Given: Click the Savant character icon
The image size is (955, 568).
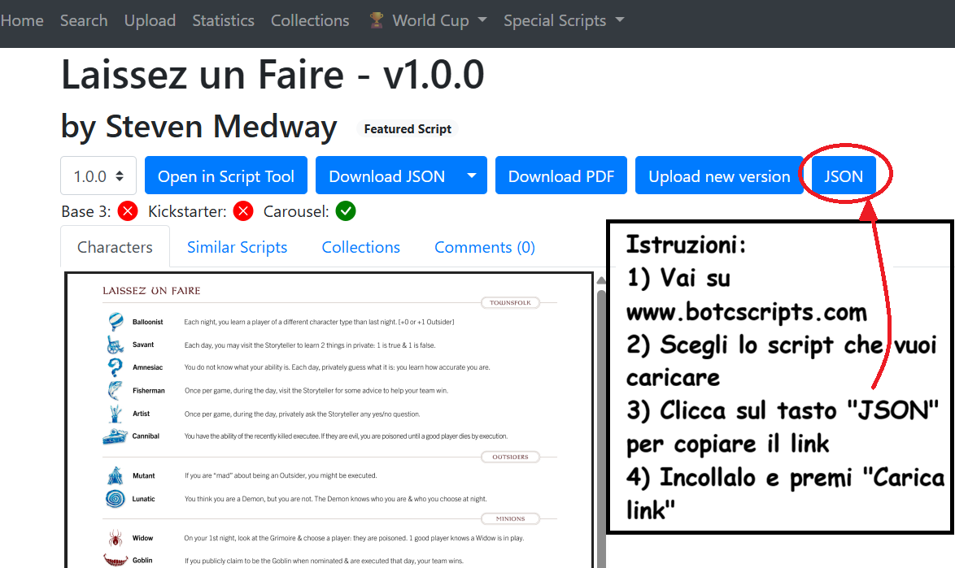Looking at the screenshot, I should pyautogui.click(x=115, y=344).
